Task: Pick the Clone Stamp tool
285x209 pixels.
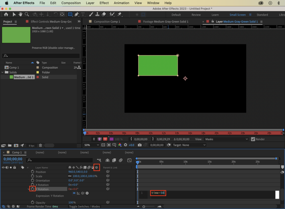Action: coord(97,14)
